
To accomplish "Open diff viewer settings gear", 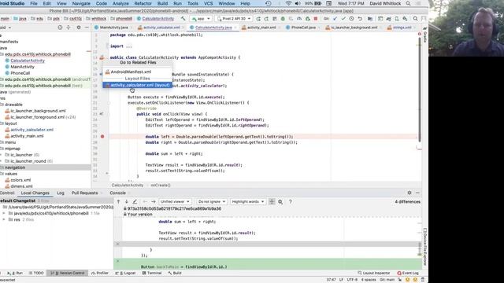I will [280, 202].
